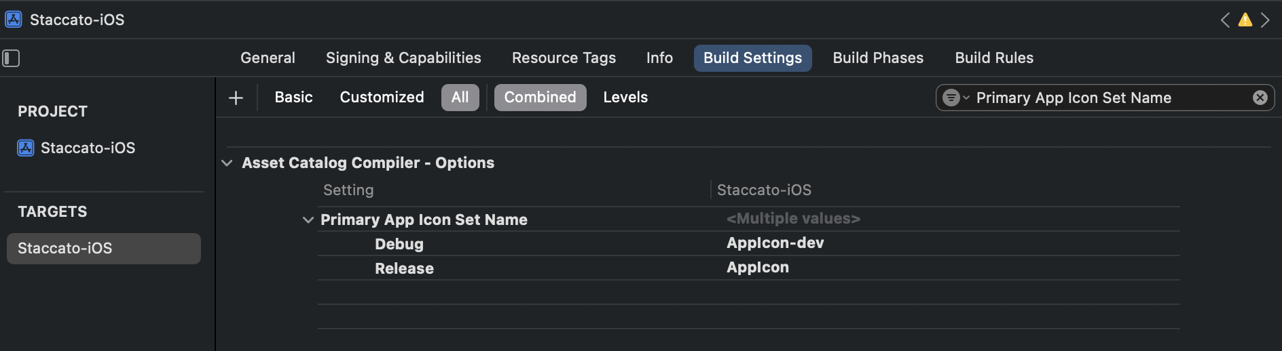
Task: Click the Debug AppIcon-dev value field
Action: (775, 243)
